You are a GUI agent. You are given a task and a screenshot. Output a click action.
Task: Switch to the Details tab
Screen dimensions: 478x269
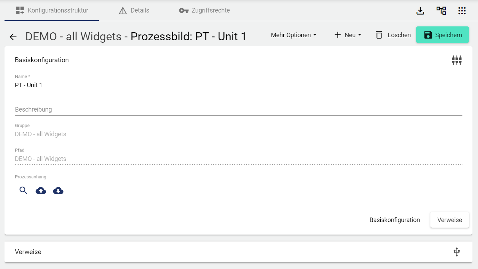(x=134, y=10)
